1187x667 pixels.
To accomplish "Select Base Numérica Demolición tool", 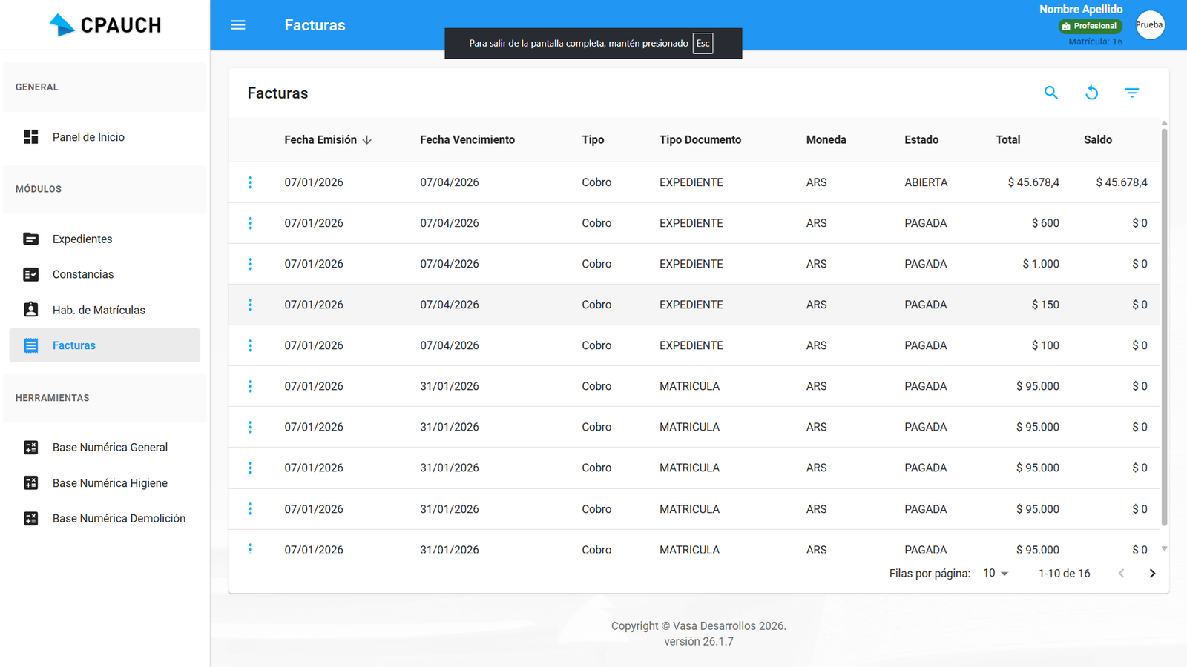I will [x=119, y=518].
